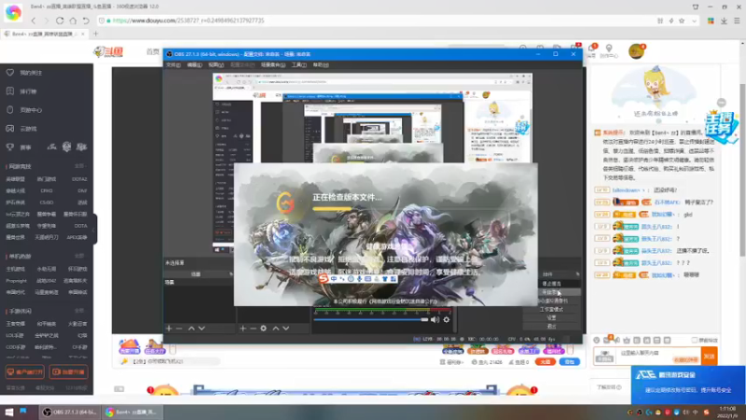Screen dimensions: 746x420
Task: Open the 我的关注 heart icon in sidebar
Action: point(10,73)
